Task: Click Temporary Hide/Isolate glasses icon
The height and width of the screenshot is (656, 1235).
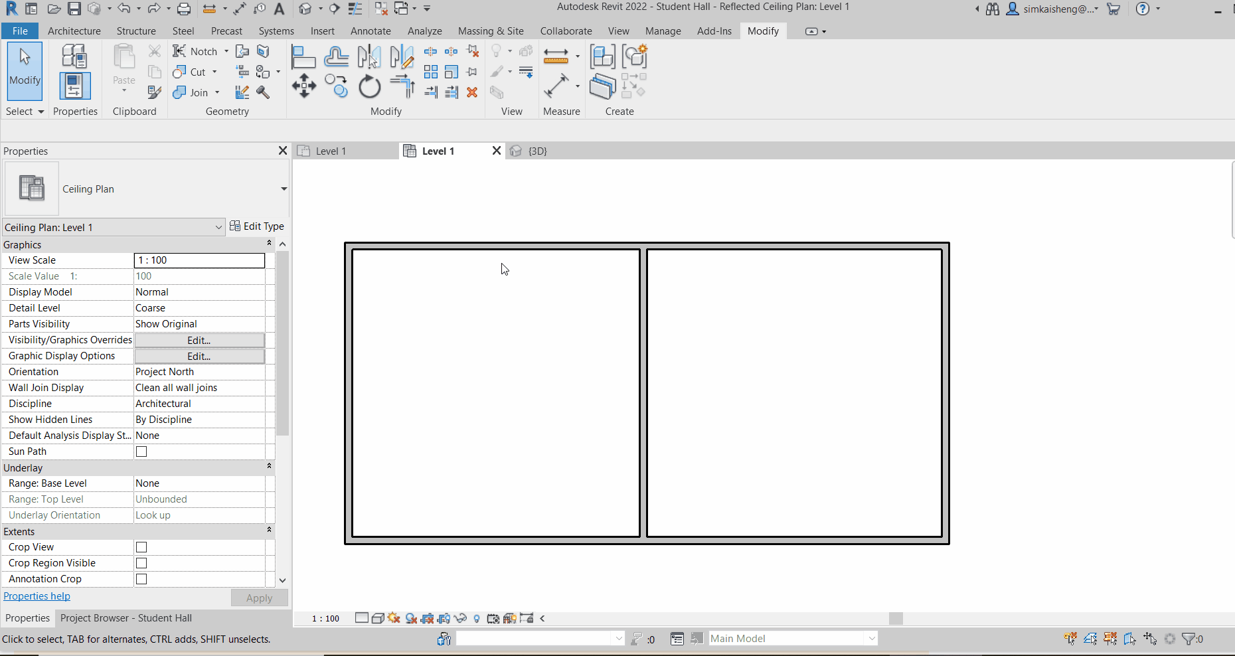Action: point(460,618)
